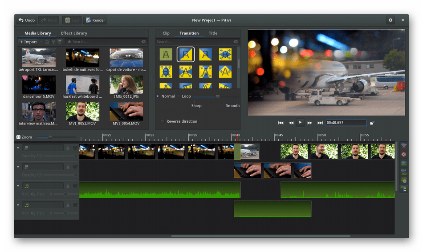Collapse the first video layer's arrow
Image resolution: width=423 pixels, height=252 pixels.
[18, 148]
